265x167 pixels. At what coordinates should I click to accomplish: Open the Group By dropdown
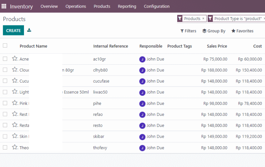(x=214, y=31)
